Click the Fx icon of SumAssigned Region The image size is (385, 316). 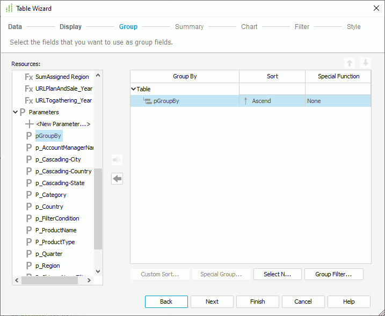point(29,77)
